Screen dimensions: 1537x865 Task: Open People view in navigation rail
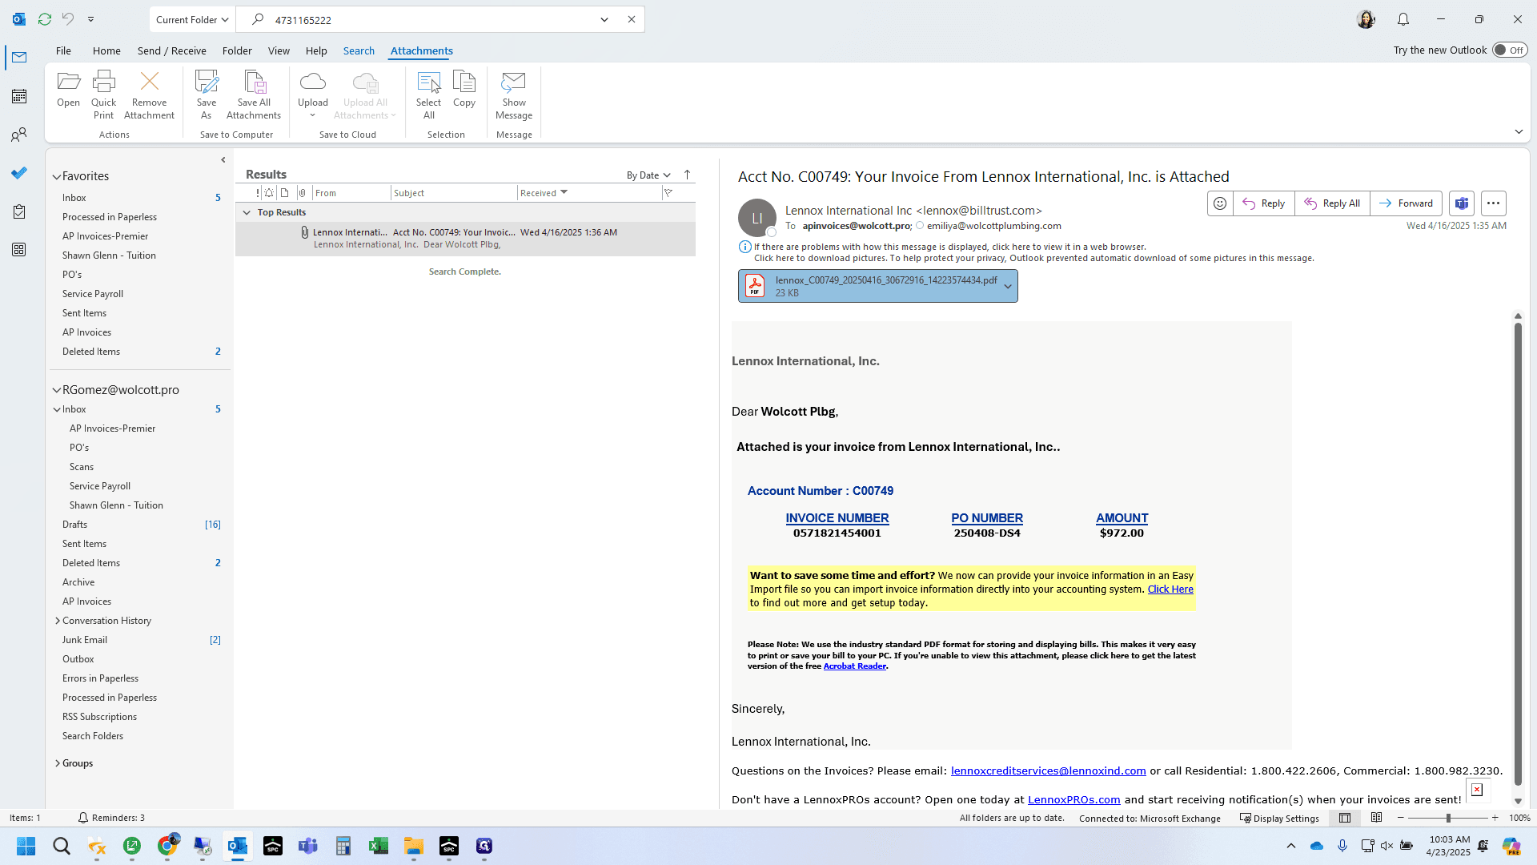click(19, 135)
